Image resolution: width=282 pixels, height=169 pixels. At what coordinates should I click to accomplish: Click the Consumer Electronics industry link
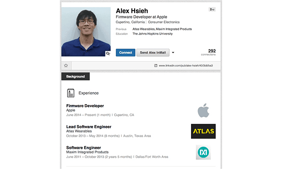[164, 22]
